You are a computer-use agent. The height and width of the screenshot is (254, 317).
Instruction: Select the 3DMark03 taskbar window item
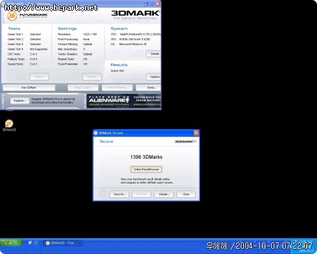[62, 243]
